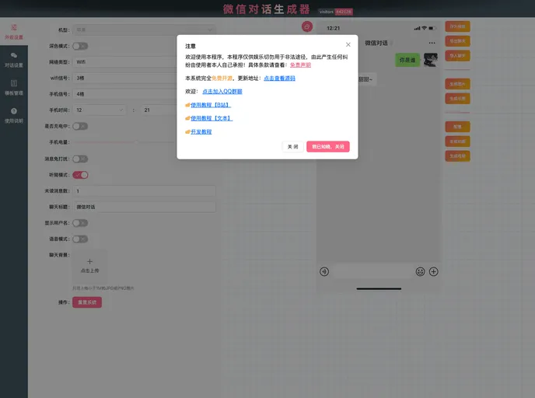Click the orange 导出聊天 button
535x398 pixels.
pos(457,41)
